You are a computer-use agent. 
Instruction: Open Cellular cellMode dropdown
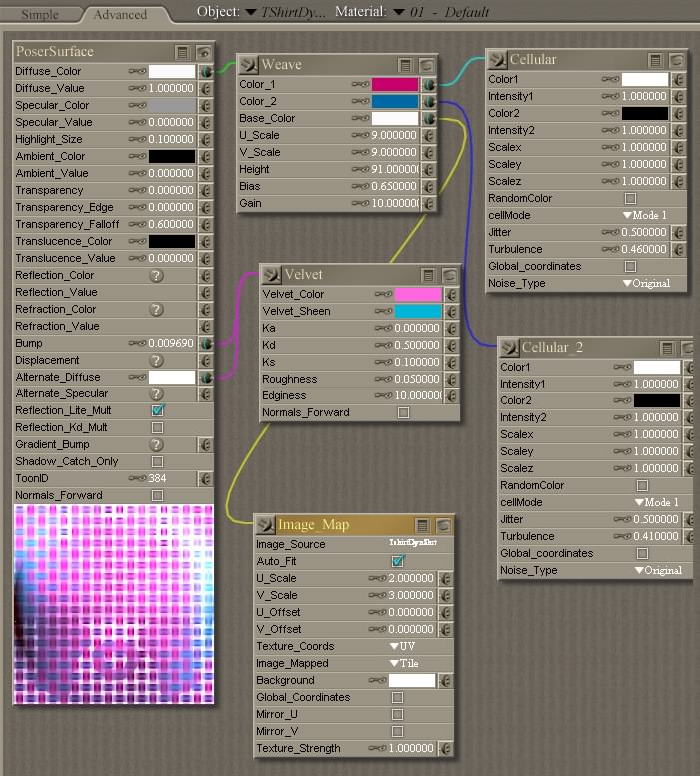pos(645,216)
